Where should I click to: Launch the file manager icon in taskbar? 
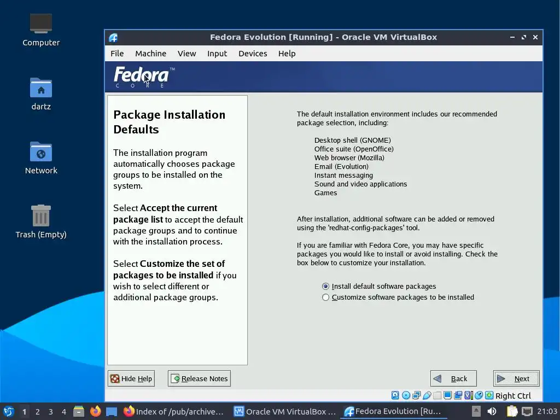pyautogui.click(x=79, y=411)
